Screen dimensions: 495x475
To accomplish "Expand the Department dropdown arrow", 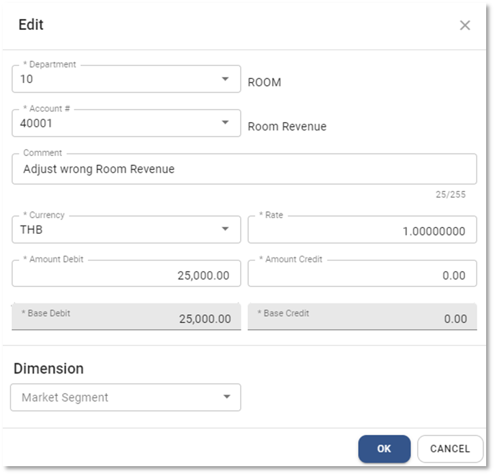I will tap(225, 79).
